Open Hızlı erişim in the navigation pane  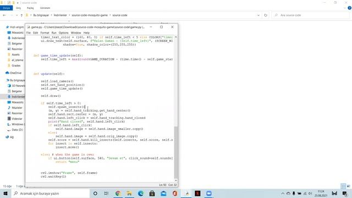tap(15, 27)
